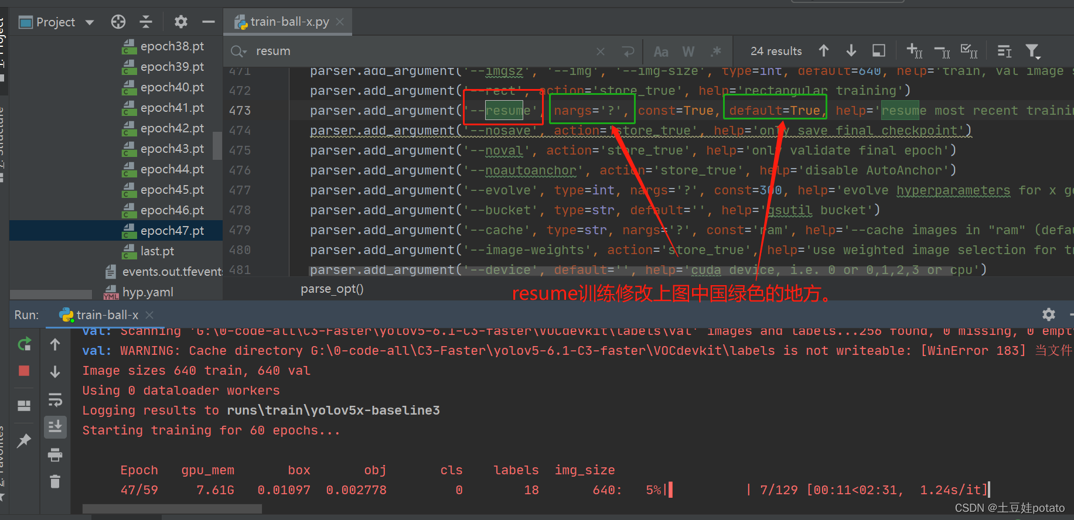
Task: Unselect the current occurrence
Action: [x=942, y=52]
